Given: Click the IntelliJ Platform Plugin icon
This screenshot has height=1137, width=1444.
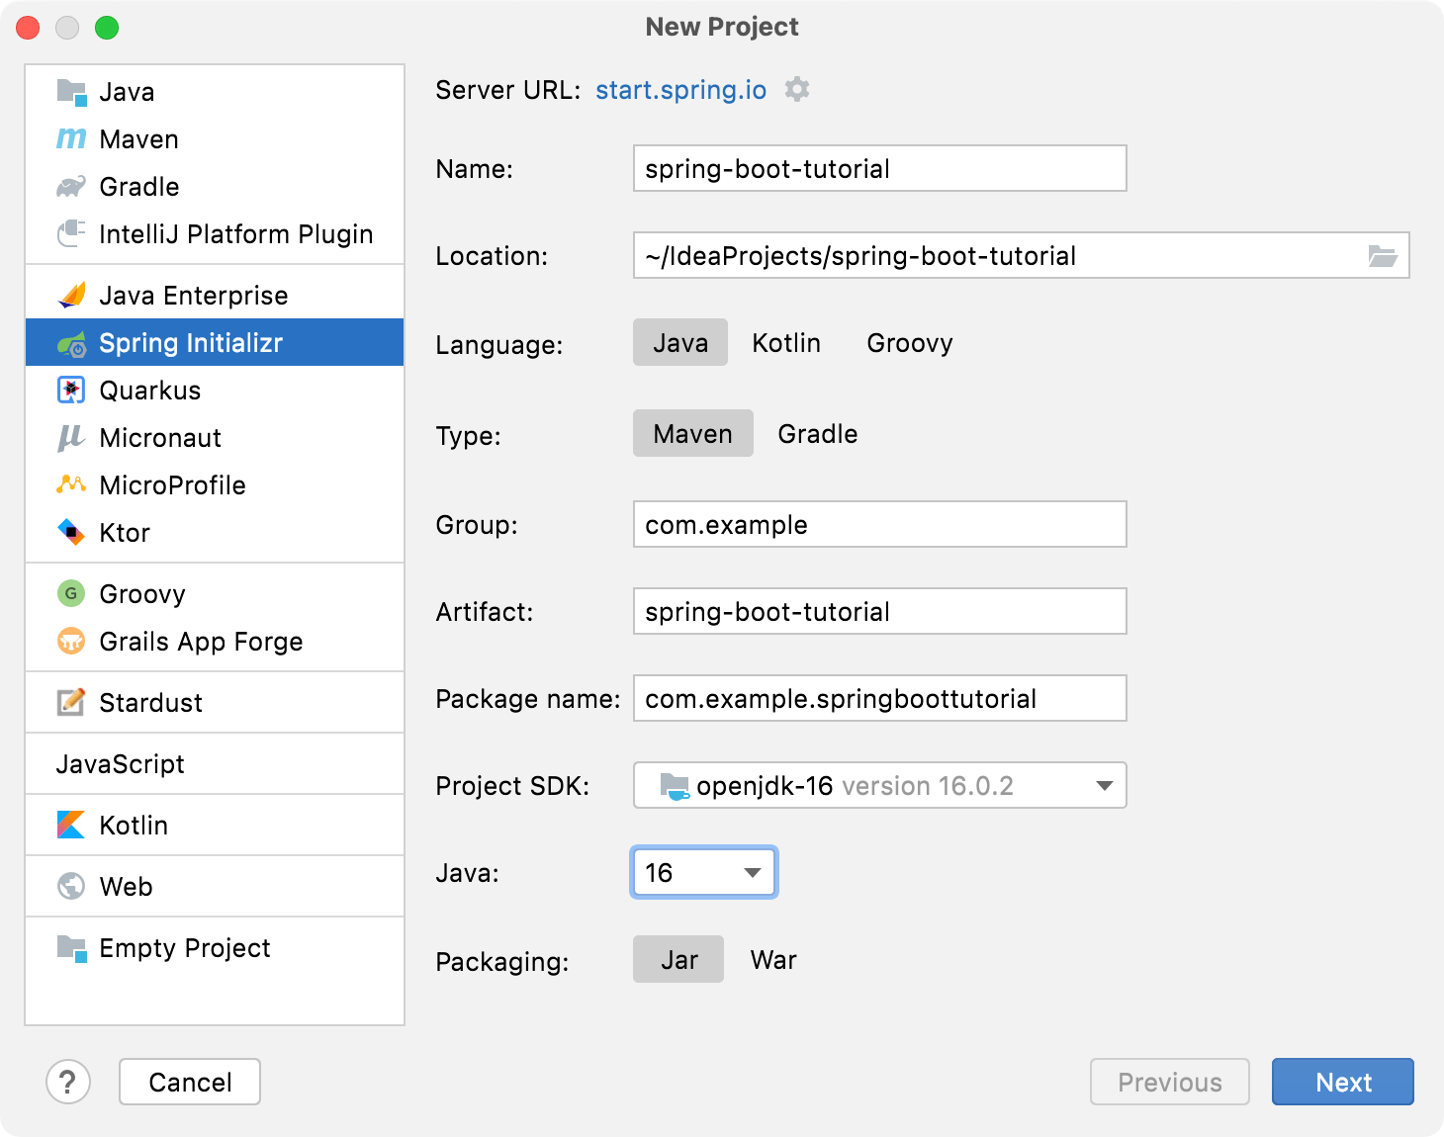Looking at the screenshot, I should click(71, 234).
